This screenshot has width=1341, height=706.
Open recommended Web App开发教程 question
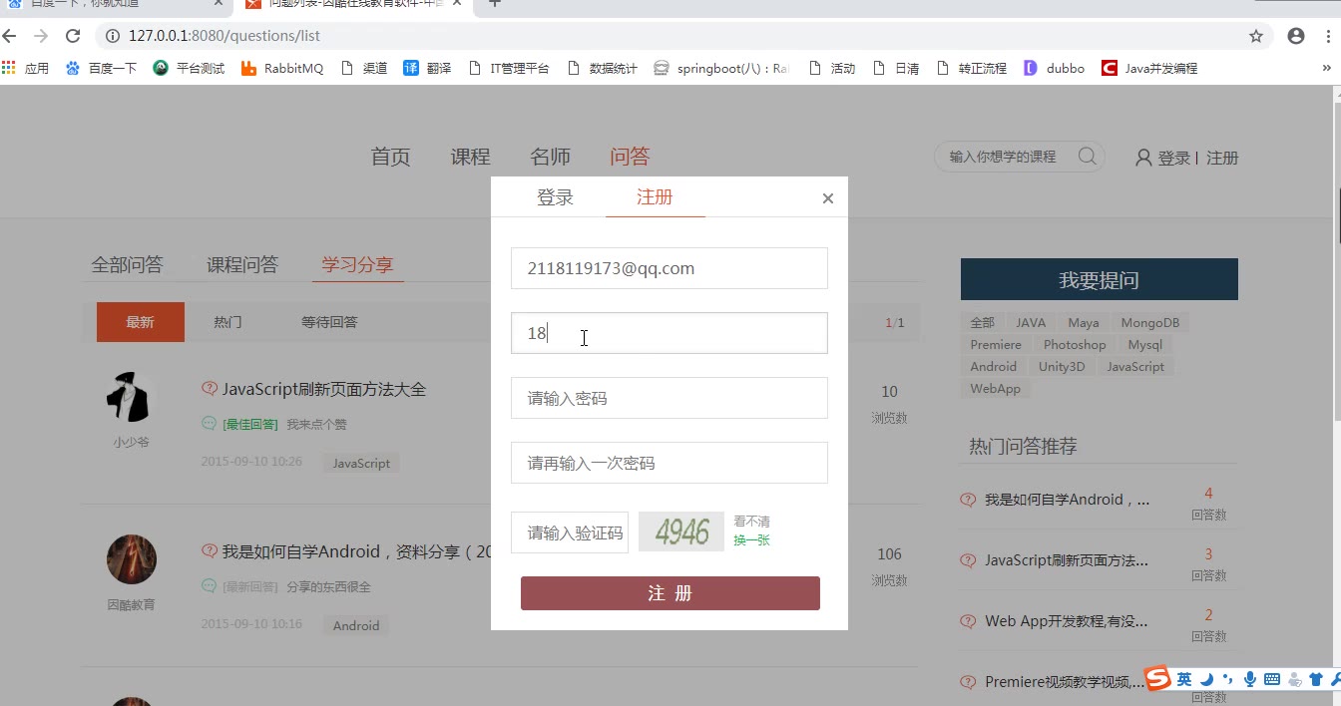pos(1067,620)
